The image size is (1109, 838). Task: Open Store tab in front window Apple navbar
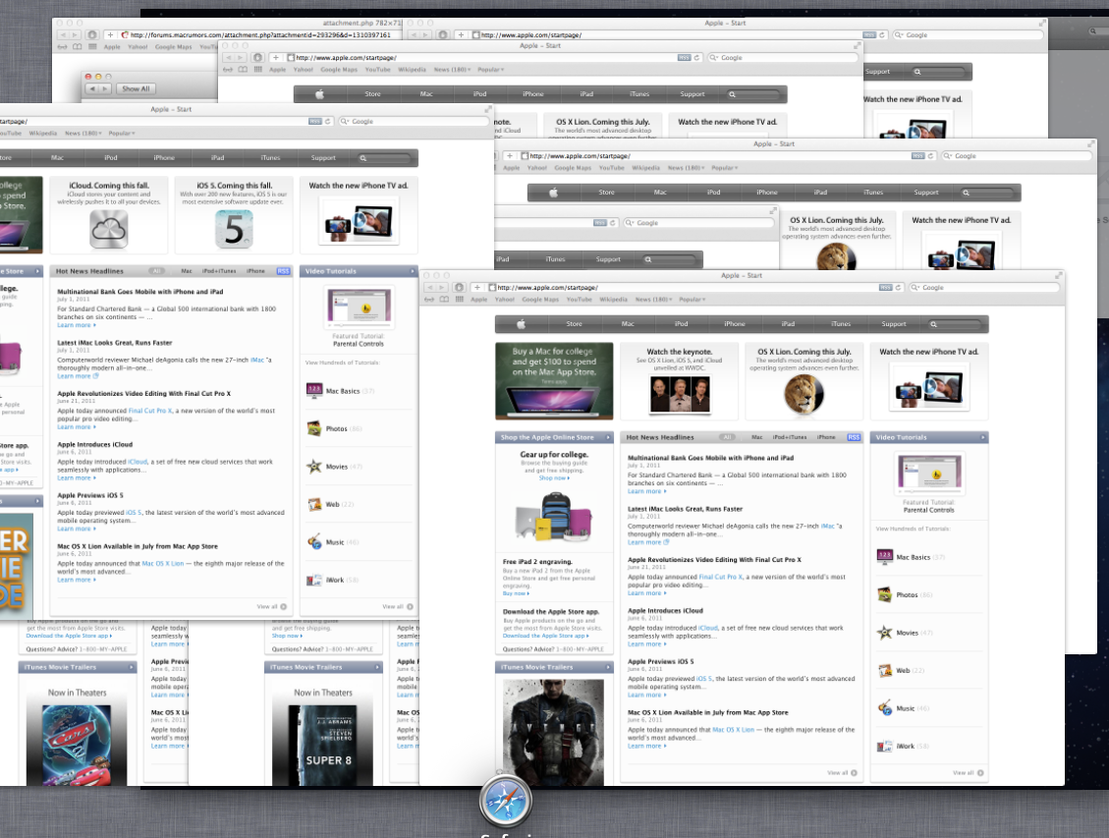tap(574, 324)
